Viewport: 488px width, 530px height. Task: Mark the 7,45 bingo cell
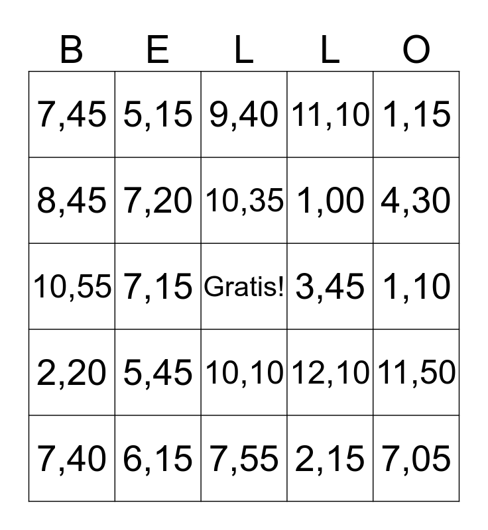tap(72, 115)
